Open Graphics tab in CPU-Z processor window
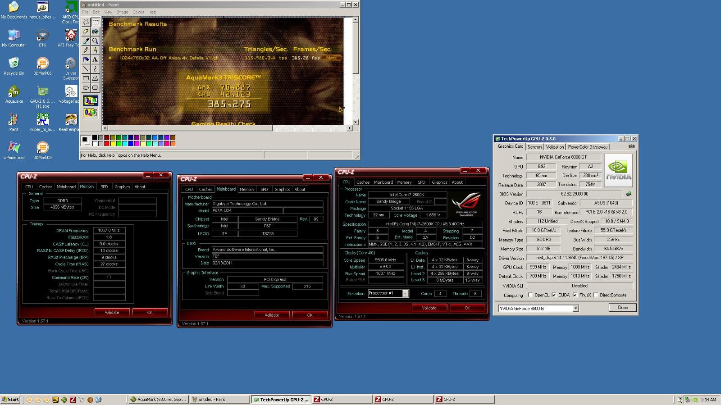721x405 pixels. (x=439, y=182)
